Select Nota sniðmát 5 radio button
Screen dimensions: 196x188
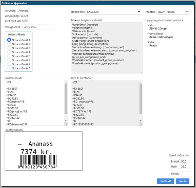(9, 56)
